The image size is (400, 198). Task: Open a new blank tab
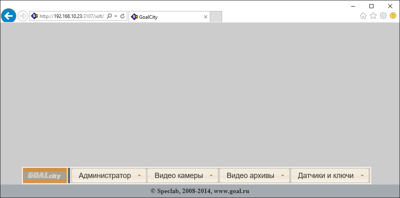pos(216,17)
